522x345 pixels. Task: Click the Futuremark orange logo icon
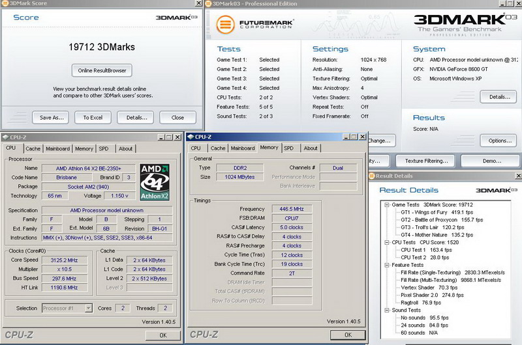click(x=225, y=25)
